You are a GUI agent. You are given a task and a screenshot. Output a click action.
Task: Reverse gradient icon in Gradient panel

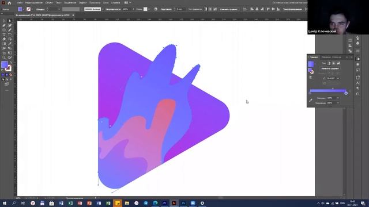point(310,78)
